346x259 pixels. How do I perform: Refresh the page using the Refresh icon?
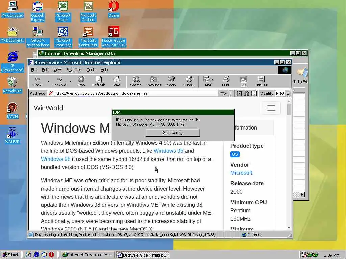tap(99, 81)
